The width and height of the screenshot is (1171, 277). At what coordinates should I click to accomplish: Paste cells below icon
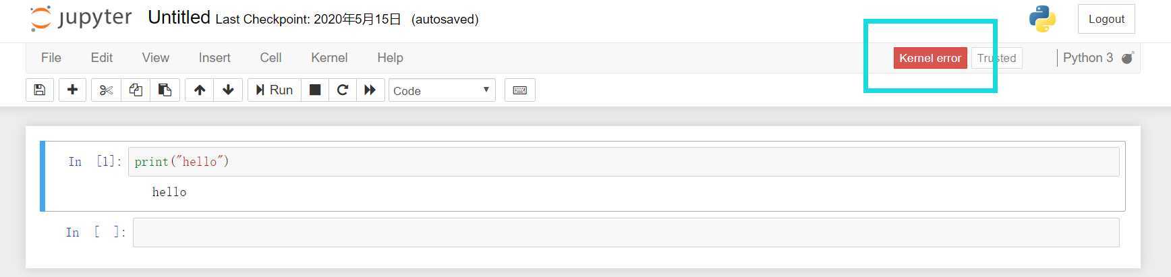(x=165, y=90)
